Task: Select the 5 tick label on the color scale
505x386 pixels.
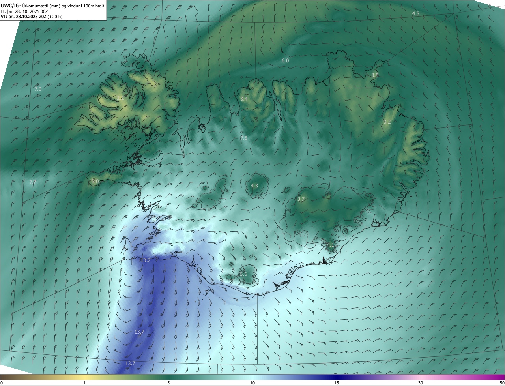Action: coord(168,383)
